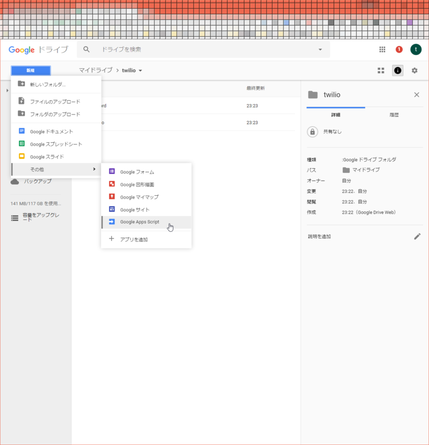Screen dimensions: 429x445
Task: Click 容量をアップグレード link
Action: point(41,217)
